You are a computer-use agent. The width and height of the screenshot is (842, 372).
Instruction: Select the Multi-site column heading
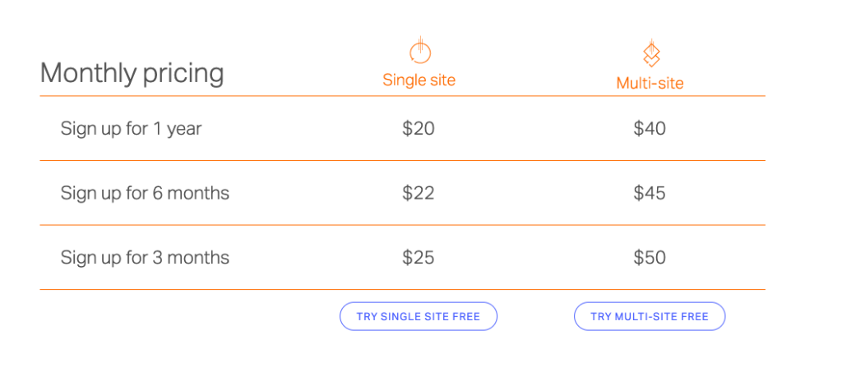point(650,83)
